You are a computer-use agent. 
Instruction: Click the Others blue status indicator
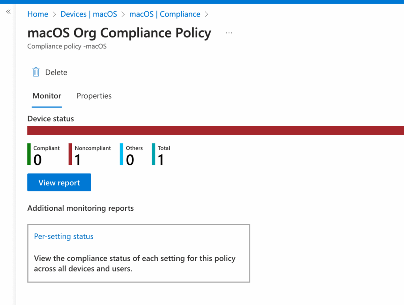coord(120,154)
